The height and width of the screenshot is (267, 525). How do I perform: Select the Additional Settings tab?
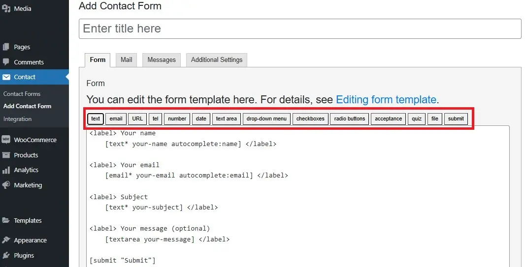pos(217,60)
